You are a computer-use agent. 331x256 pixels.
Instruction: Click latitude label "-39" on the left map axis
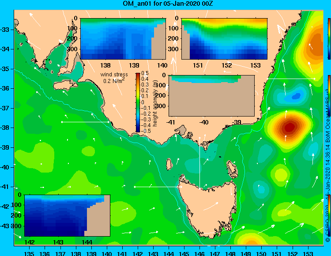(4, 147)
